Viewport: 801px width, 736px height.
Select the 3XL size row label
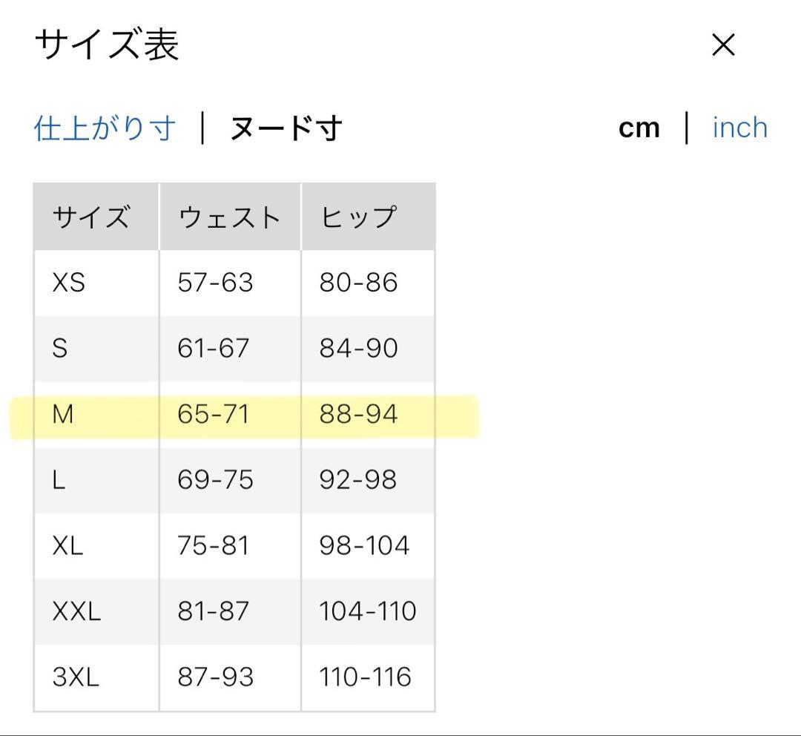pyautogui.click(x=76, y=677)
